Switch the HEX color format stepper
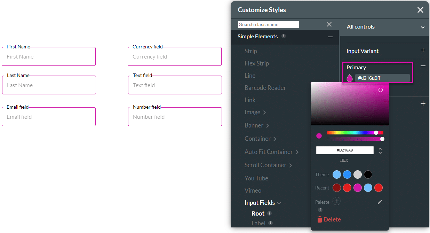Image resolution: width=430 pixels, height=233 pixels. click(x=380, y=151)
